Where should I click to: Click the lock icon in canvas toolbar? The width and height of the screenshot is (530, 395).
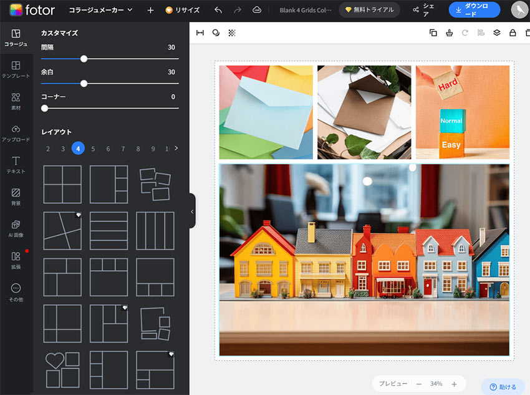[x=513, y=33]
